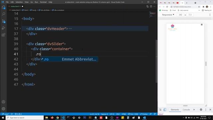Click the cupcake logo in page preview
213x120 pixels.
(x=172, y=27)
